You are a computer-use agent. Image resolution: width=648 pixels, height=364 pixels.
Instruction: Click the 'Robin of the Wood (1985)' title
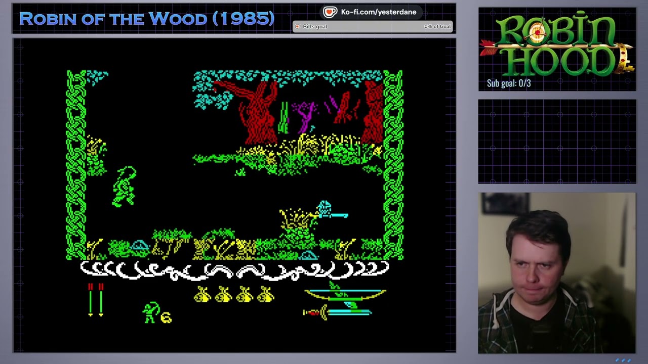pyautogui.click(x=147, y=19)
